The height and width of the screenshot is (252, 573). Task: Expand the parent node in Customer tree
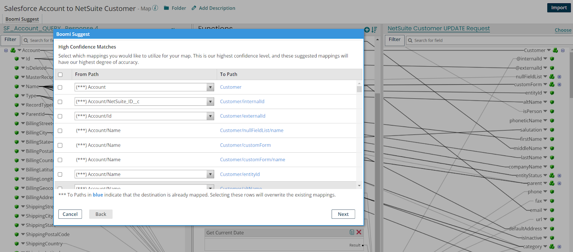(559, 183)
